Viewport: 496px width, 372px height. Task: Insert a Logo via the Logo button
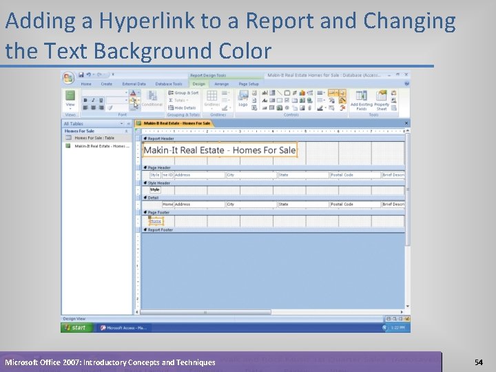243,99
